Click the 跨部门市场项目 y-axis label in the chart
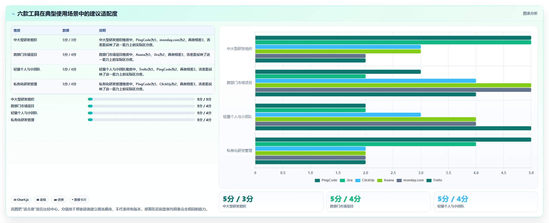 [x=239, y=83]
